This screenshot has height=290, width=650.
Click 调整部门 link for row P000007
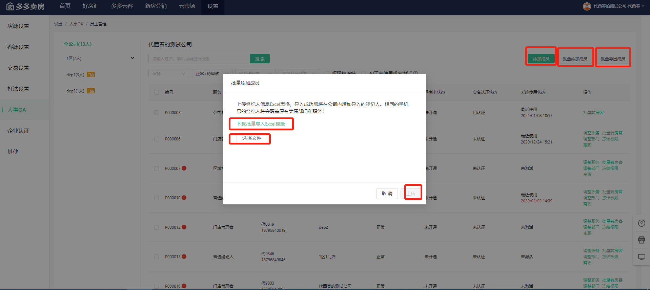coord(591,169)
